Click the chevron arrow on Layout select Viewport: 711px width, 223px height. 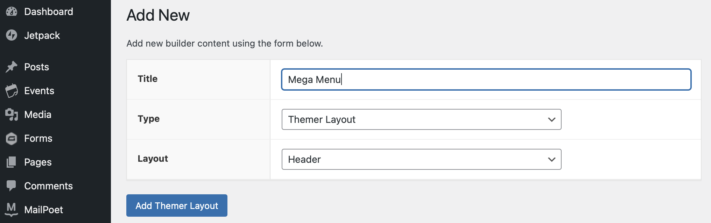click(x=552, y=160)
